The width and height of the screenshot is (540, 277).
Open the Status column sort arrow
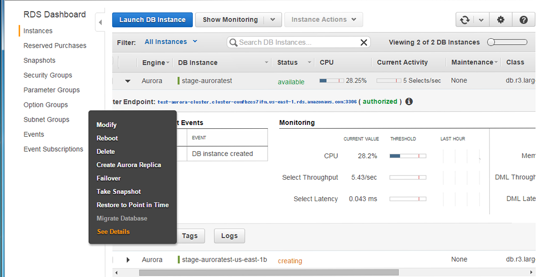tap(309, 62)
